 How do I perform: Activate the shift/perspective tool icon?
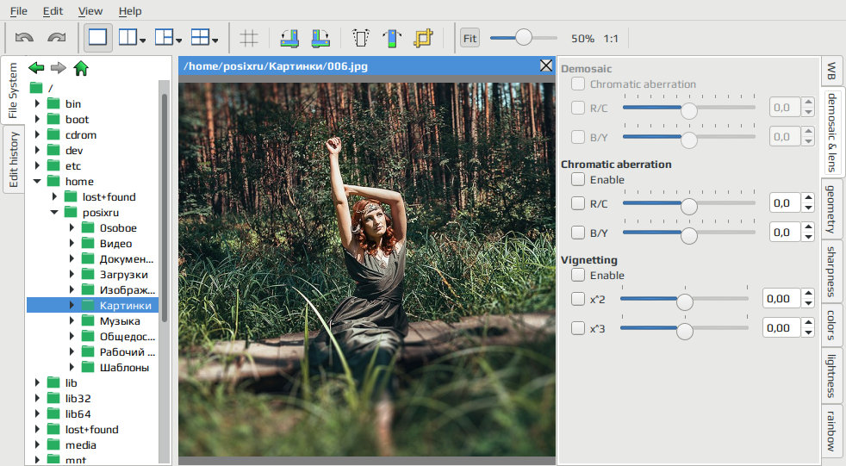click(361, 38)
